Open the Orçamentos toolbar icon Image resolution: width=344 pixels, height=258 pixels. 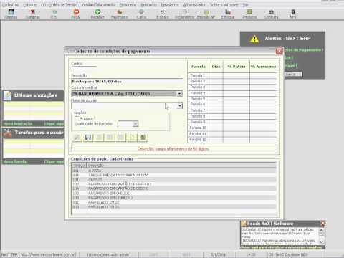coord(185,14)
